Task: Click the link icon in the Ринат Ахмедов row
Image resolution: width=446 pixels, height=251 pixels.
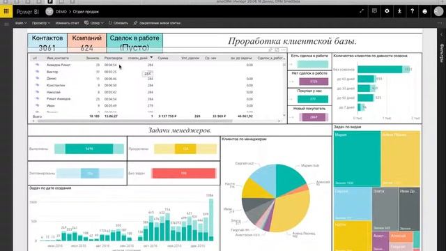Action: pos(37,98)
